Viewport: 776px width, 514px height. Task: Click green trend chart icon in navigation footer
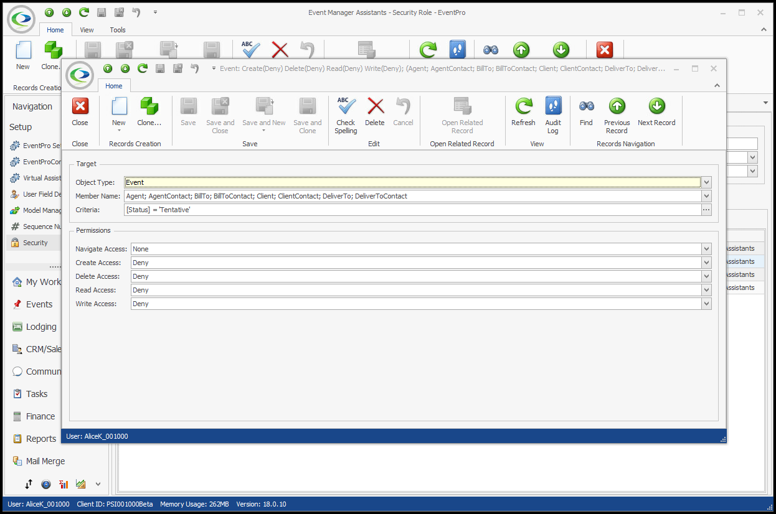click(81, 484)
